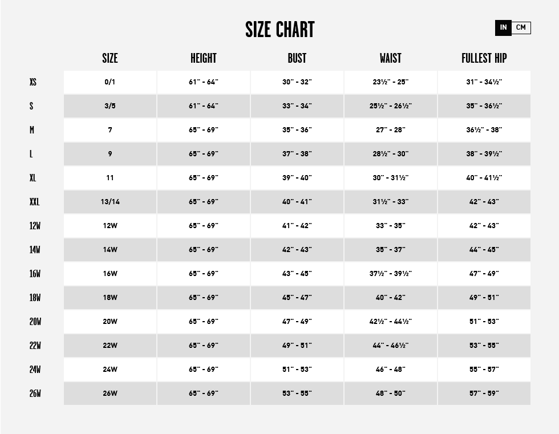Click bust cell 49" - 51"
The width and height of the screenshot is (559, 434).
[x=297, y=345]
